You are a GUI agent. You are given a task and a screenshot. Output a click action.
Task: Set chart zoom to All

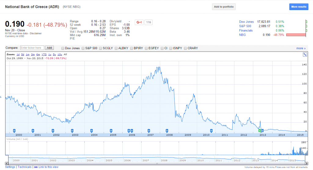click(65, 54)
